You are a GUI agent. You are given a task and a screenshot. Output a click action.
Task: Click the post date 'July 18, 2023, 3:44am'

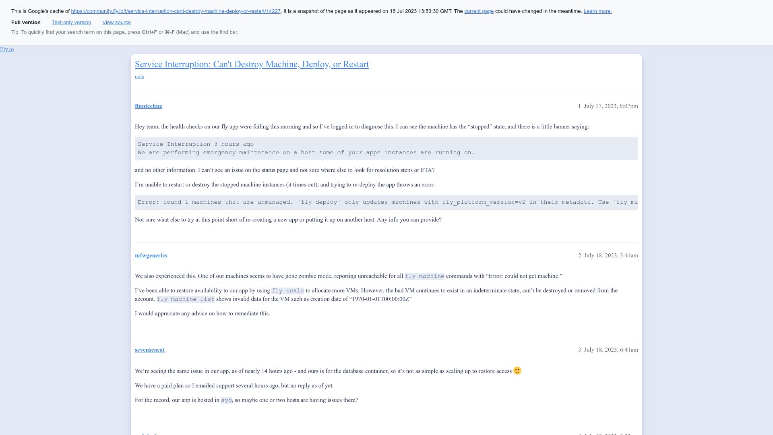[x=611, y=255]
